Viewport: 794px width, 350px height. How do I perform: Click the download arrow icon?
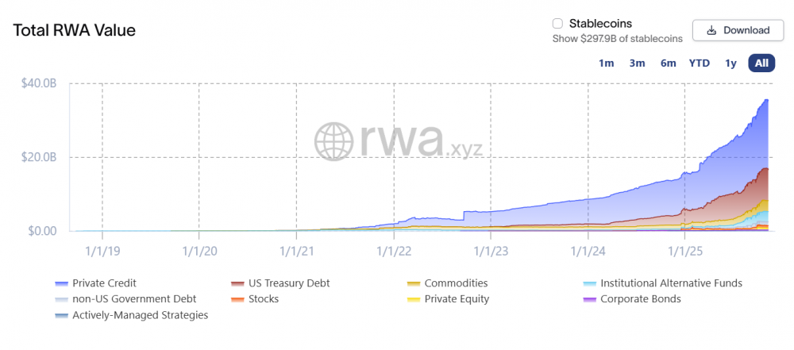[711, 30]
